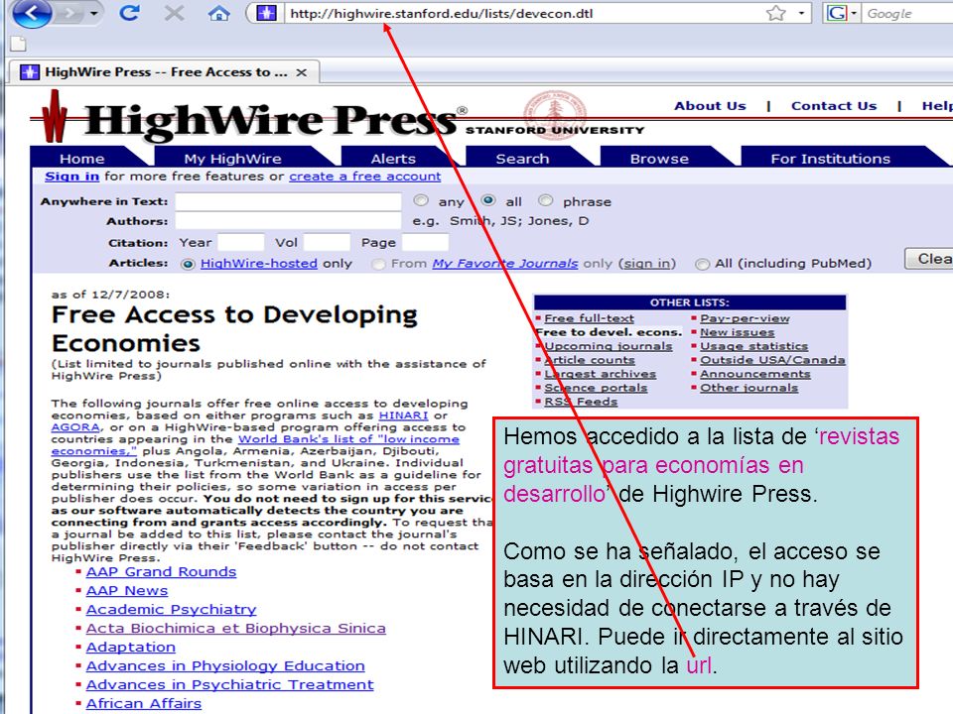Open the My HighWire navigation tab
This screenshot has height=714, width=953.
point(232,159)
